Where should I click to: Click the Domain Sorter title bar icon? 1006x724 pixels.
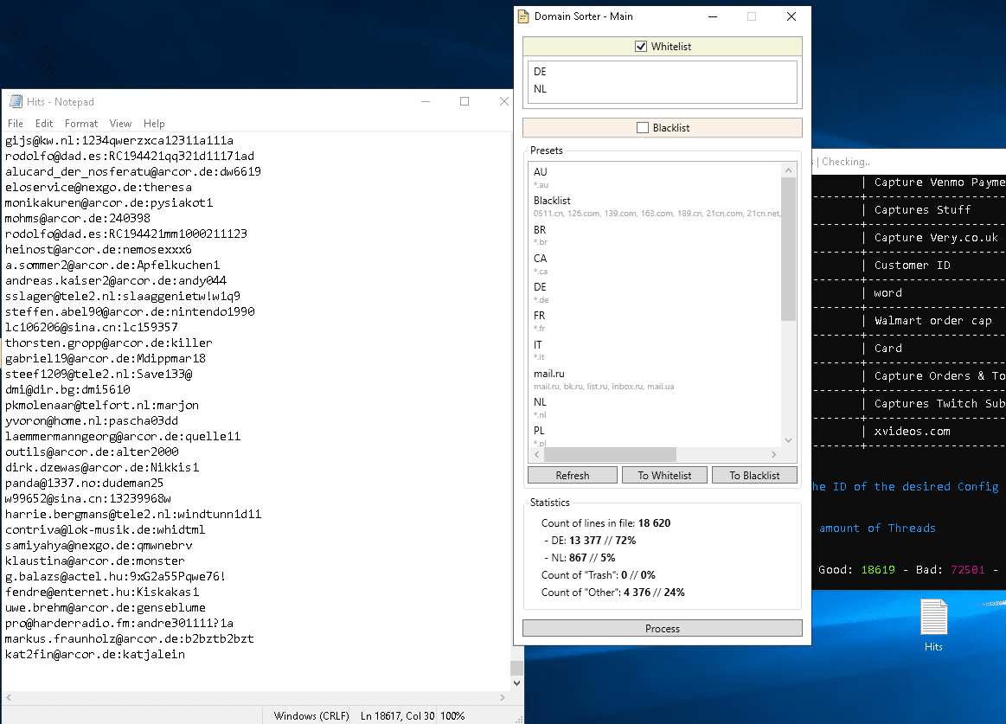click(x=523, y=16)
